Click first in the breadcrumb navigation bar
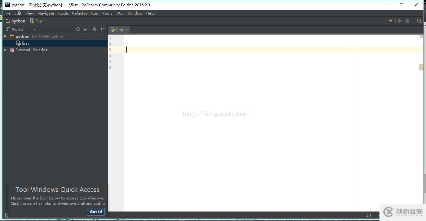The image size is (426, 221). point(36,21)
